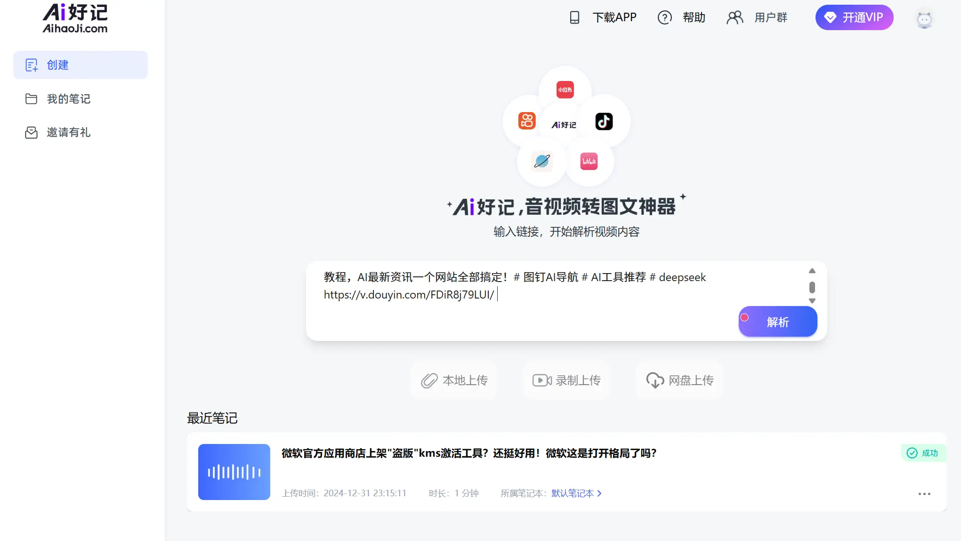
Task: Open the user avatar profile icon
Action: pos(924,19)
